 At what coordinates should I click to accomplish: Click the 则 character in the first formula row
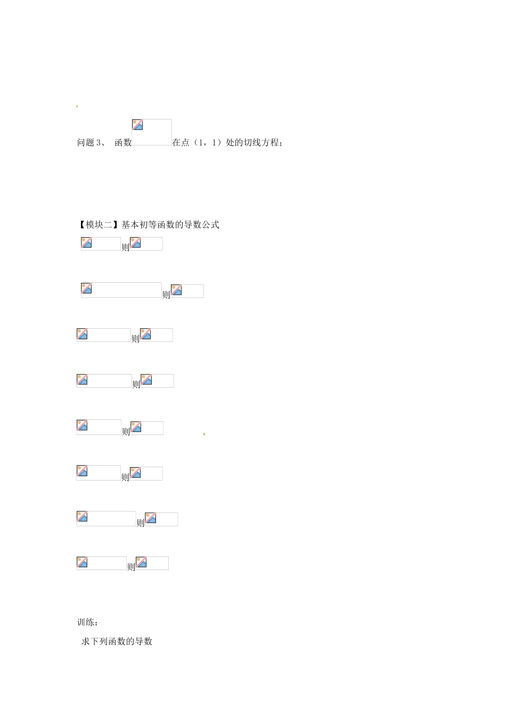click(125, 247)
